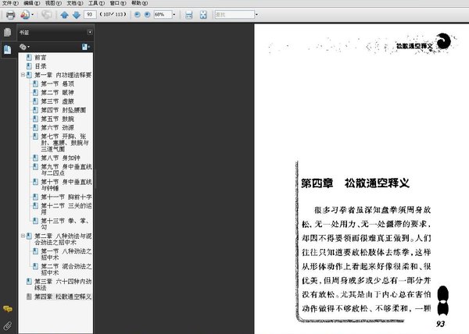Open the Attachments paperclip icon

[8, 325]
